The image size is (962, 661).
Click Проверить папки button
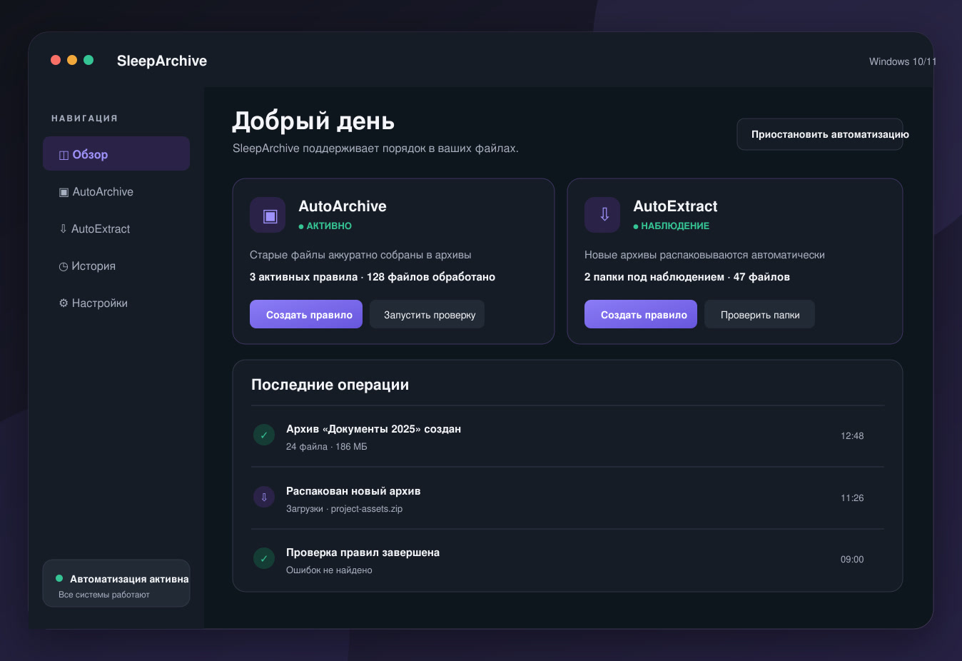(x=759, y=314)
